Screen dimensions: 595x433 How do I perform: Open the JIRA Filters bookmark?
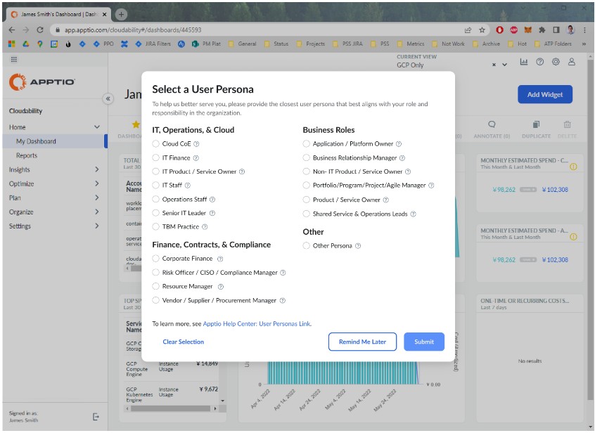point(153,44)
